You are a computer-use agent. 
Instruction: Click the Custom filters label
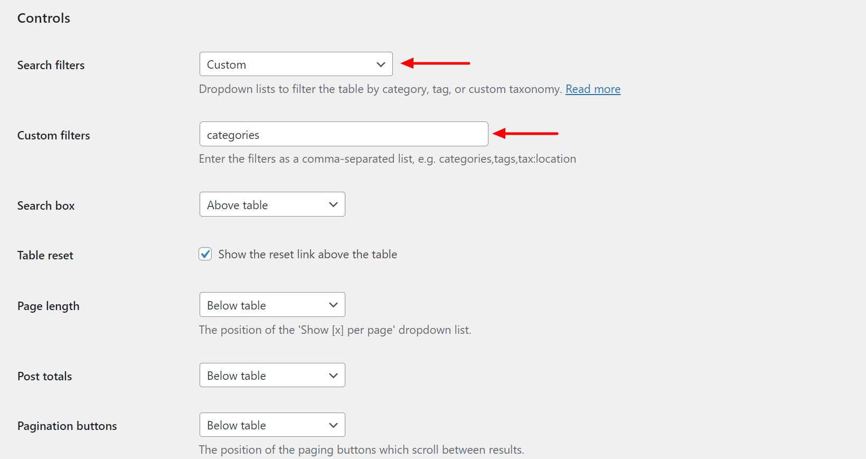pyautogui.click(x=53, y=135)
